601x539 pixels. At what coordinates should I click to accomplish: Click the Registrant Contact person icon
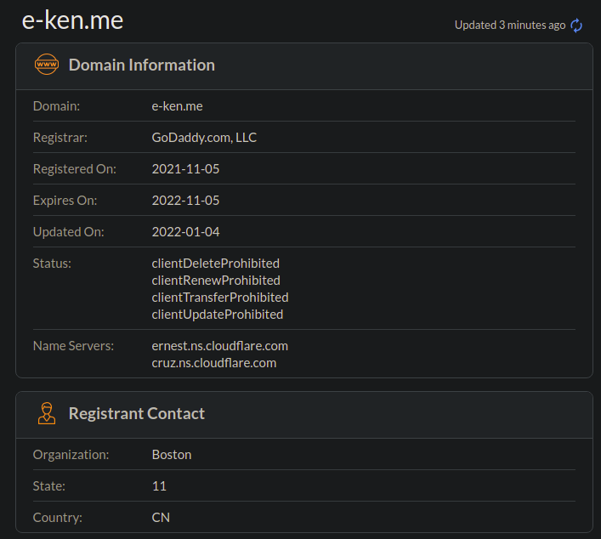pos(46,414)
